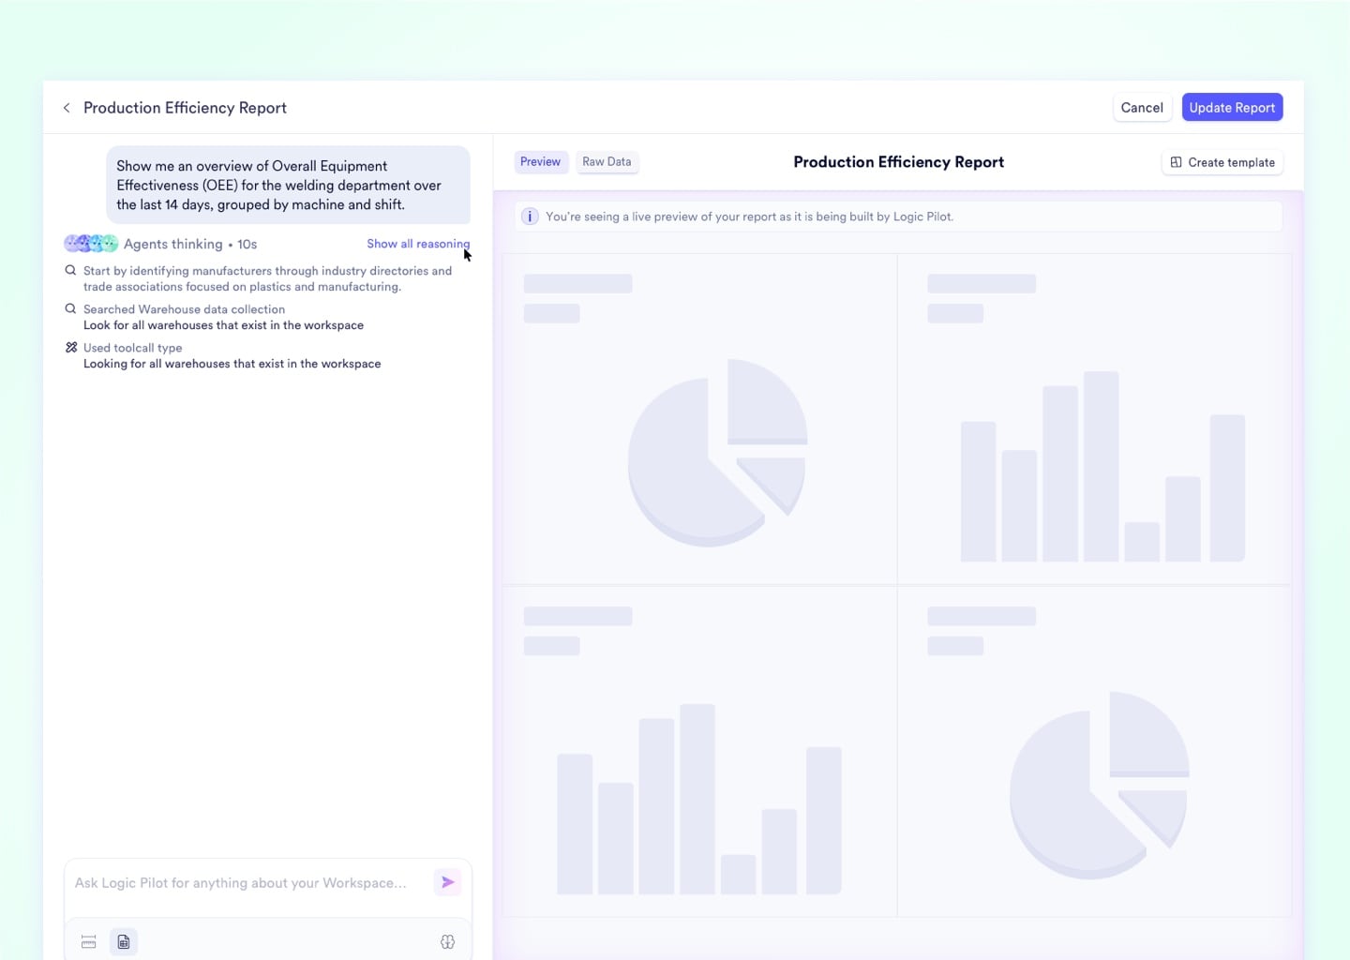Click 'Look for all warehouses that exist' line

click(223, 325)
